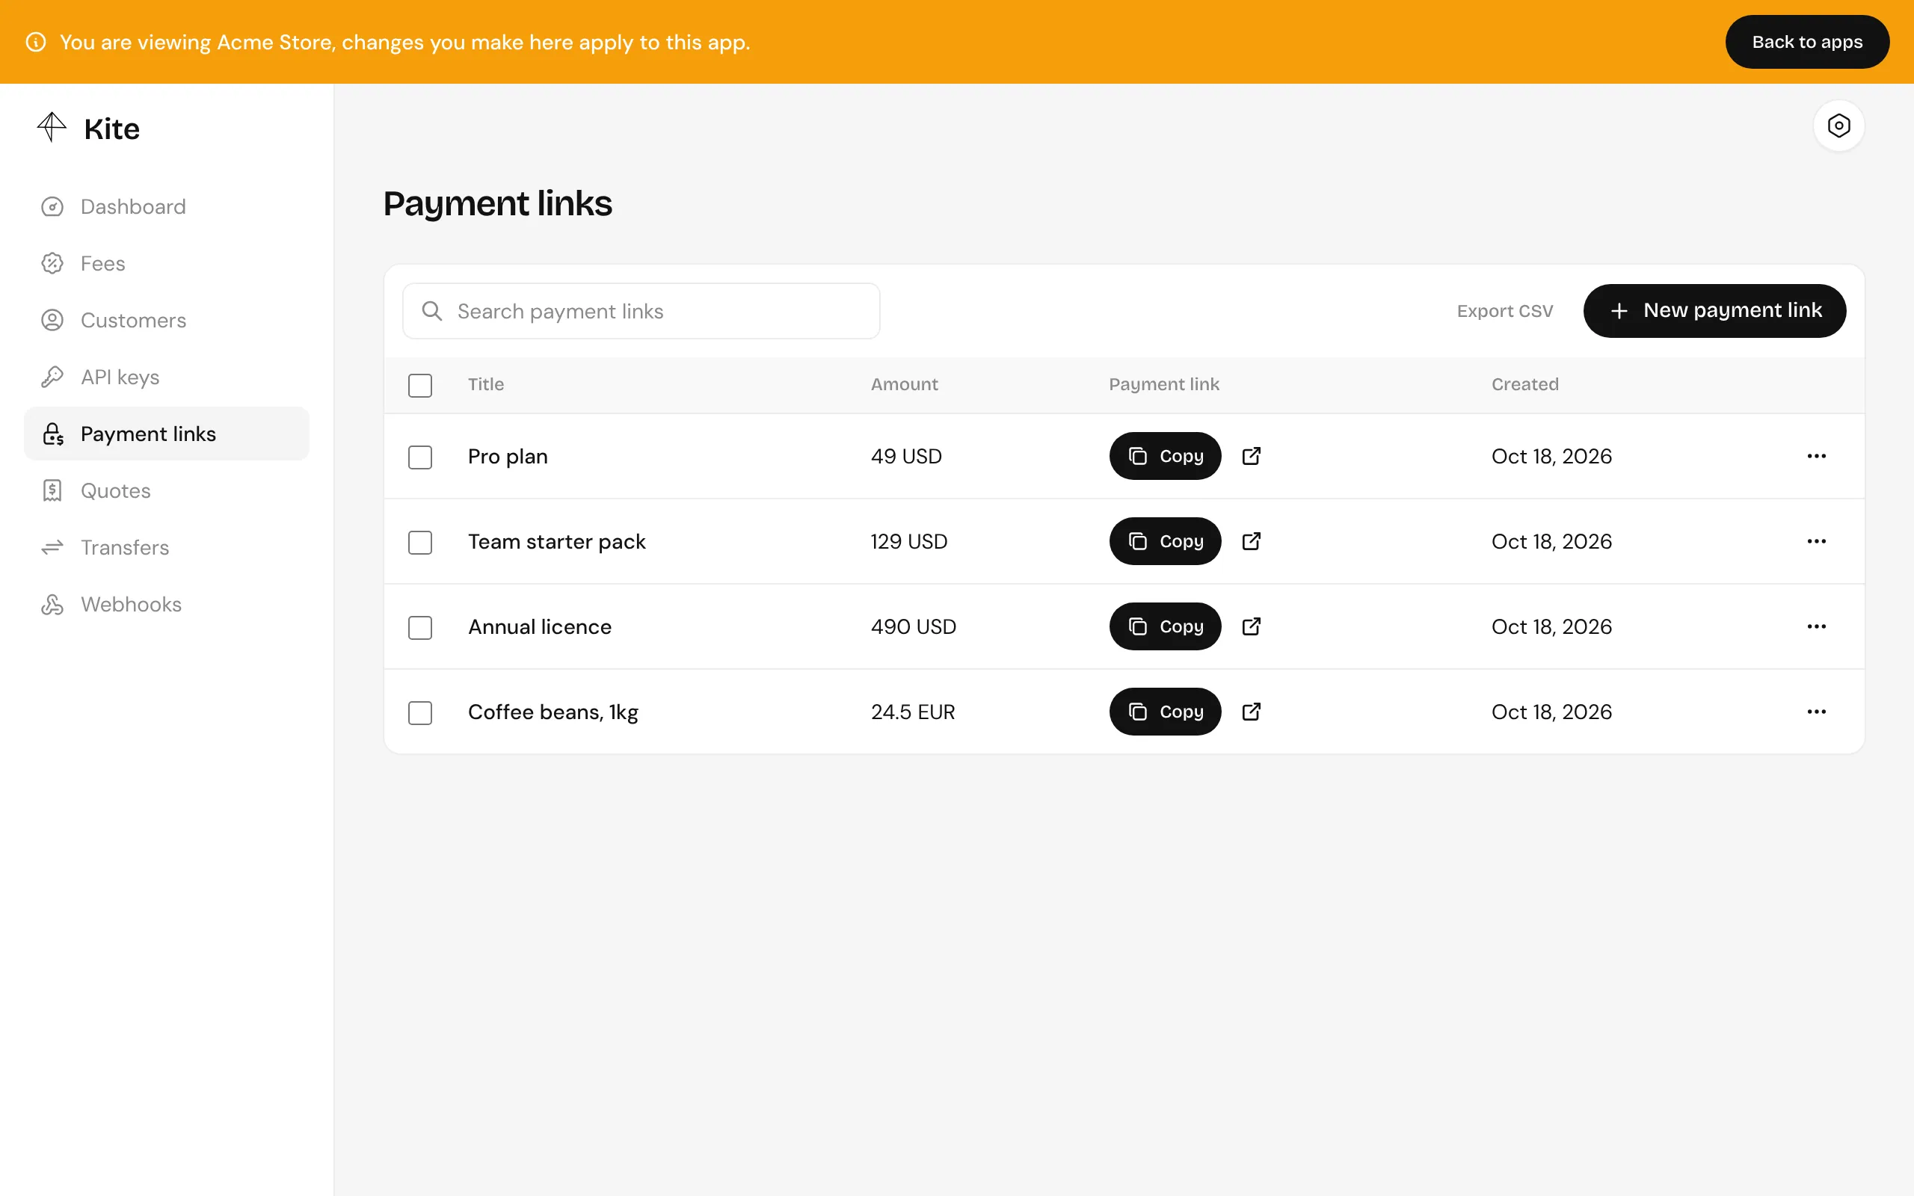Image resolution: width=1914 pixels, height=1196 pixels.
Task: Click the Quotes receipt icon
Action: 52,490
